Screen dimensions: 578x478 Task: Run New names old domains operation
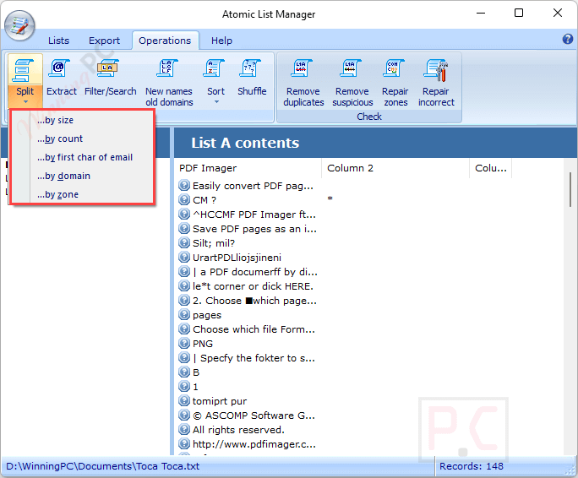click(x=169, y=82)
